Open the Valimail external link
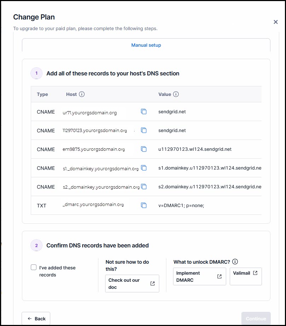 (x=246, y=276)
